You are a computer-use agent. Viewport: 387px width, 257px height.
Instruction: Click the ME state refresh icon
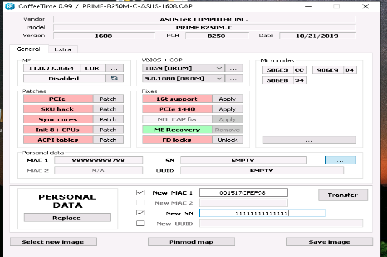pyautogui.click(x=114, y=78)
